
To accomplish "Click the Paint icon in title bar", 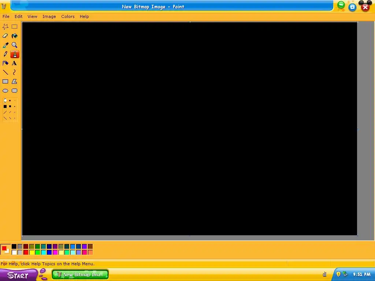I will pos(4,6).
